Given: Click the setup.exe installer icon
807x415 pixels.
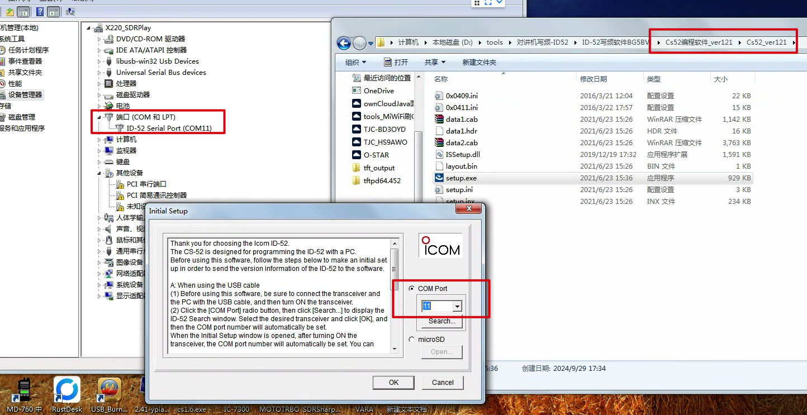Looking at the screenshot, I should click(x=439, y=178).
